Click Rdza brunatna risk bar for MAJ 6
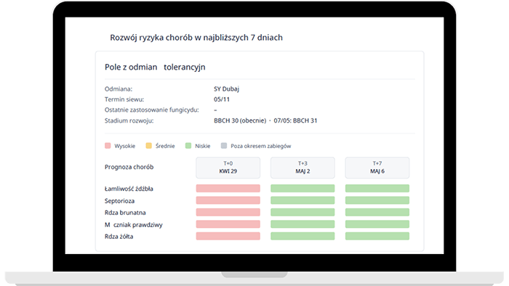The height and width of the screenshot is (286, 509). click(x=377, y=213)
